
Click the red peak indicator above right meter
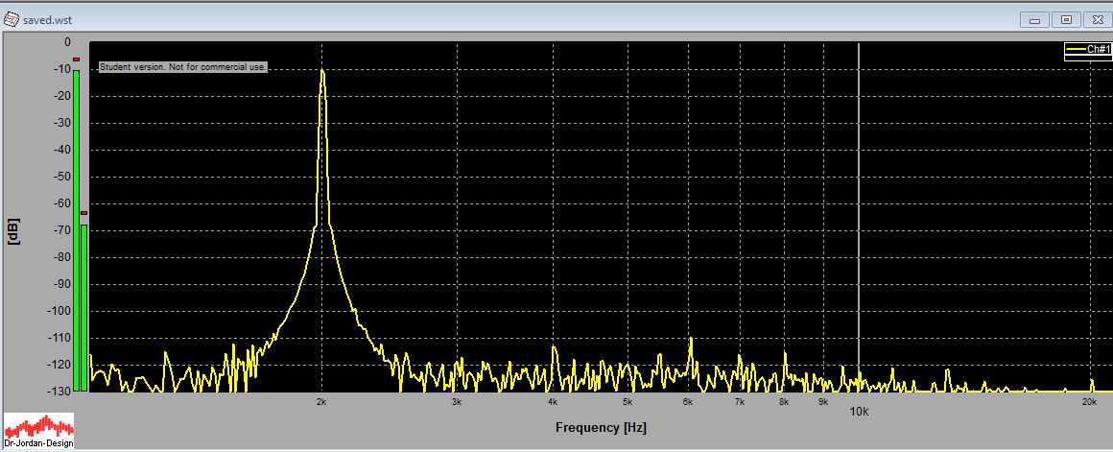point(83,213)
